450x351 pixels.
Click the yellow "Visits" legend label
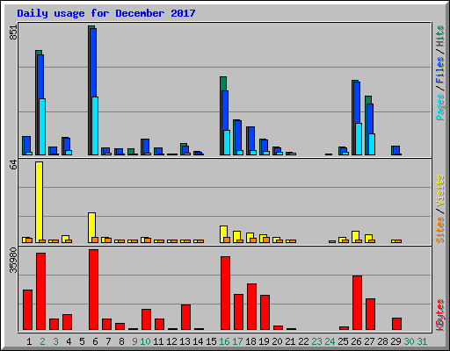pos(440,190)
